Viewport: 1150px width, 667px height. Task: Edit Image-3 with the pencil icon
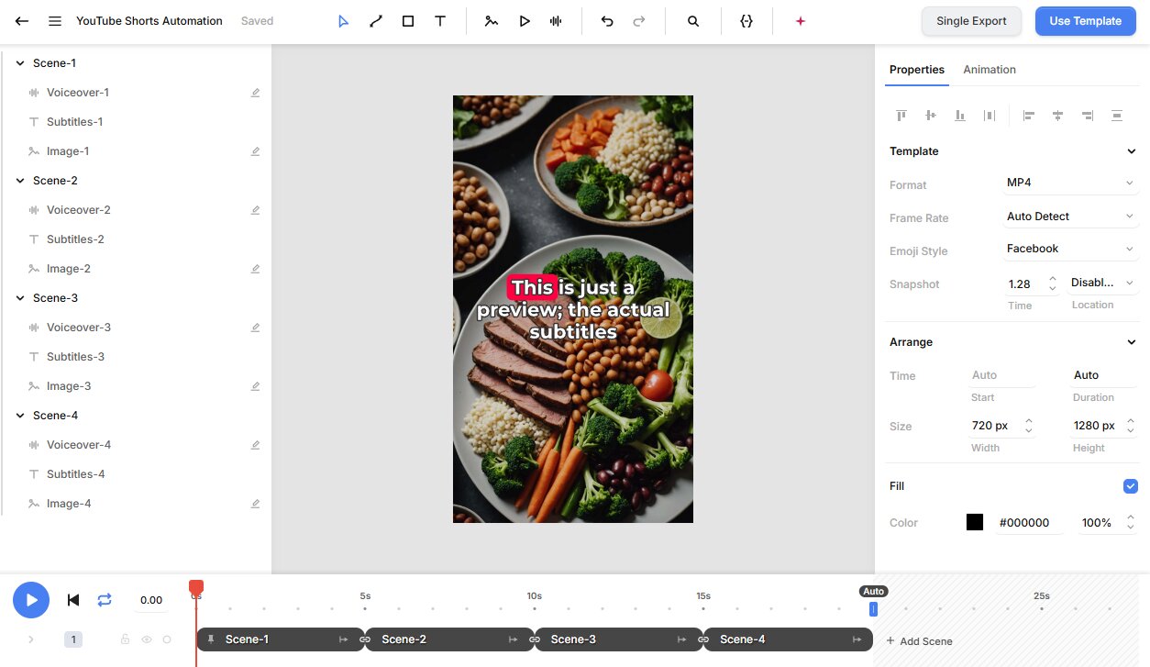[x=256, y=386]
